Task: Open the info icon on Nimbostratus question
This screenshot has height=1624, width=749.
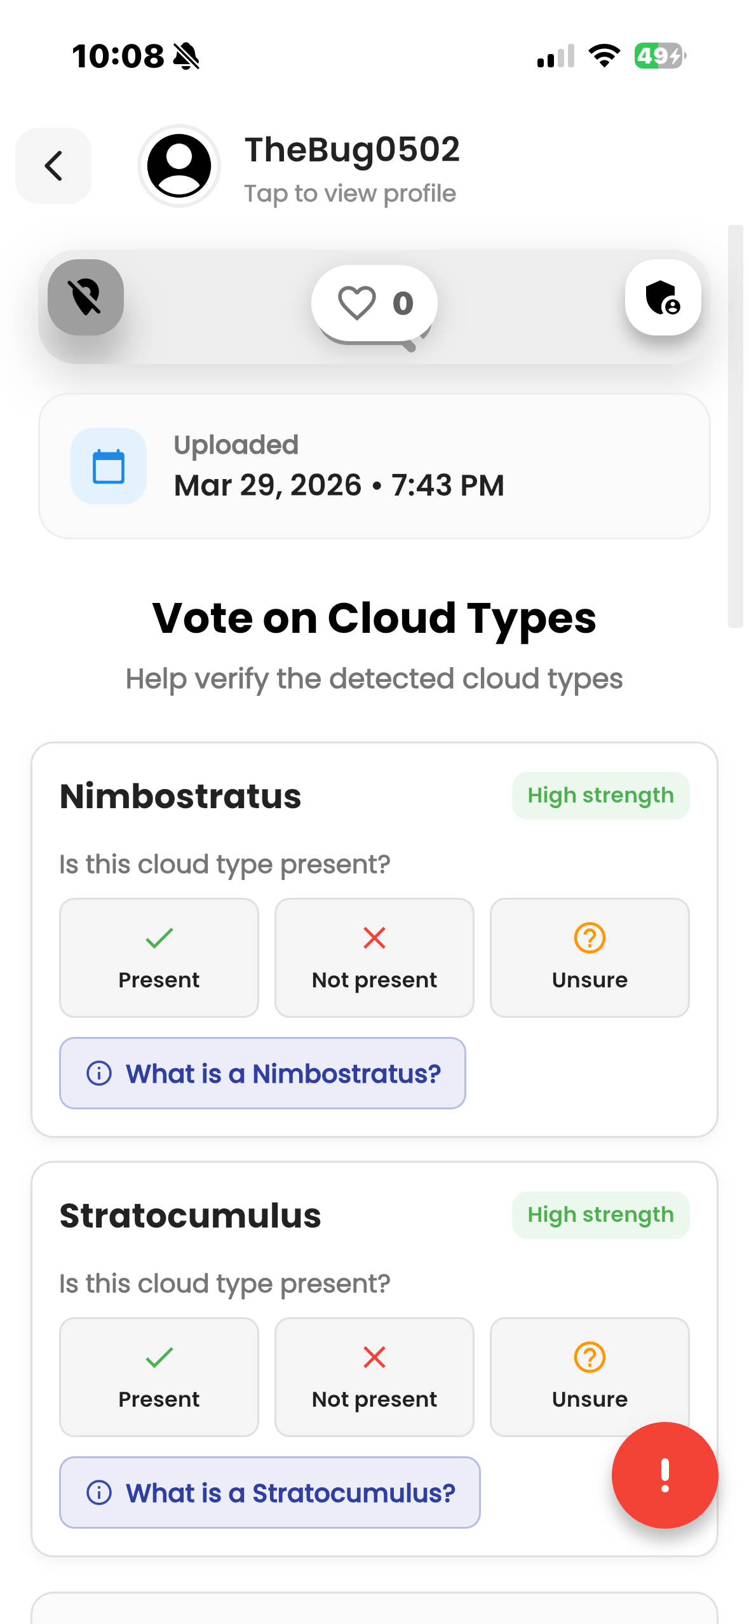Action: (99, 1073)
